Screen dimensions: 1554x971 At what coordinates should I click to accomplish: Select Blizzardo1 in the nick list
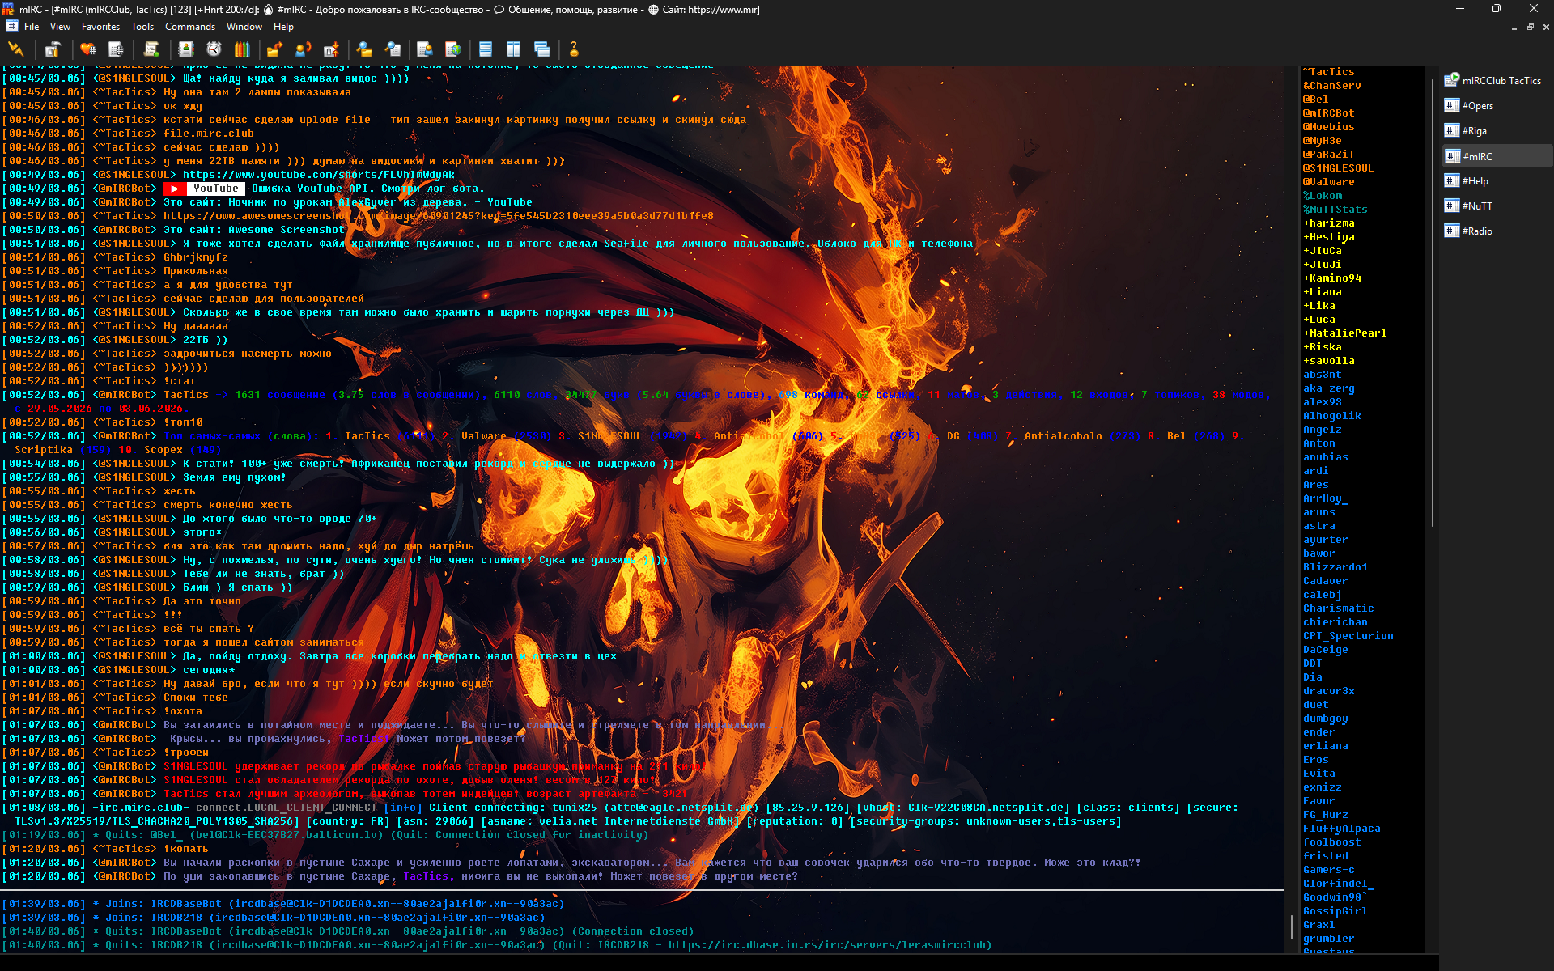click(1335, 567)
